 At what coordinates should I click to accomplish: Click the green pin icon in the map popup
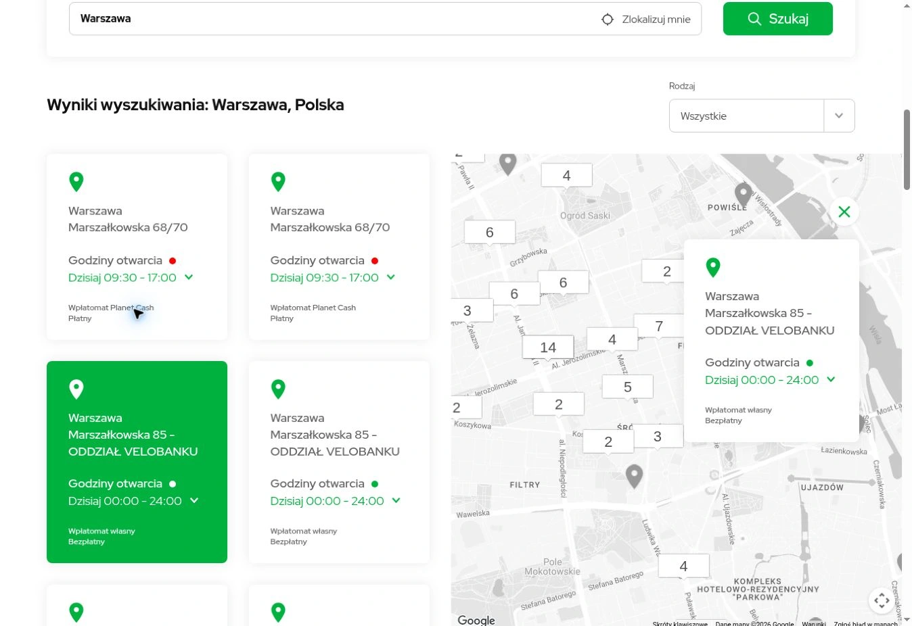click(x=713, y=268)
